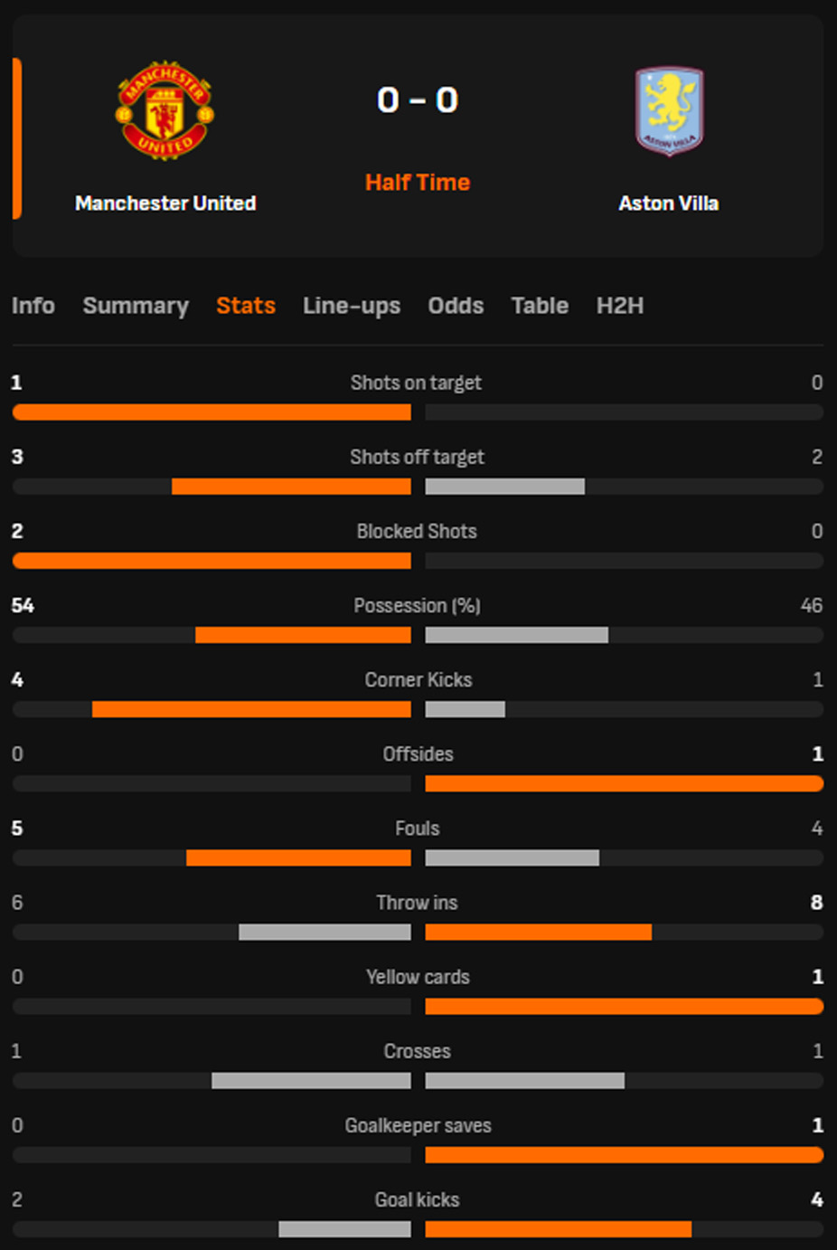Select the Stats tab
This screenshot has height=1250, width=837.
(246, 306)
